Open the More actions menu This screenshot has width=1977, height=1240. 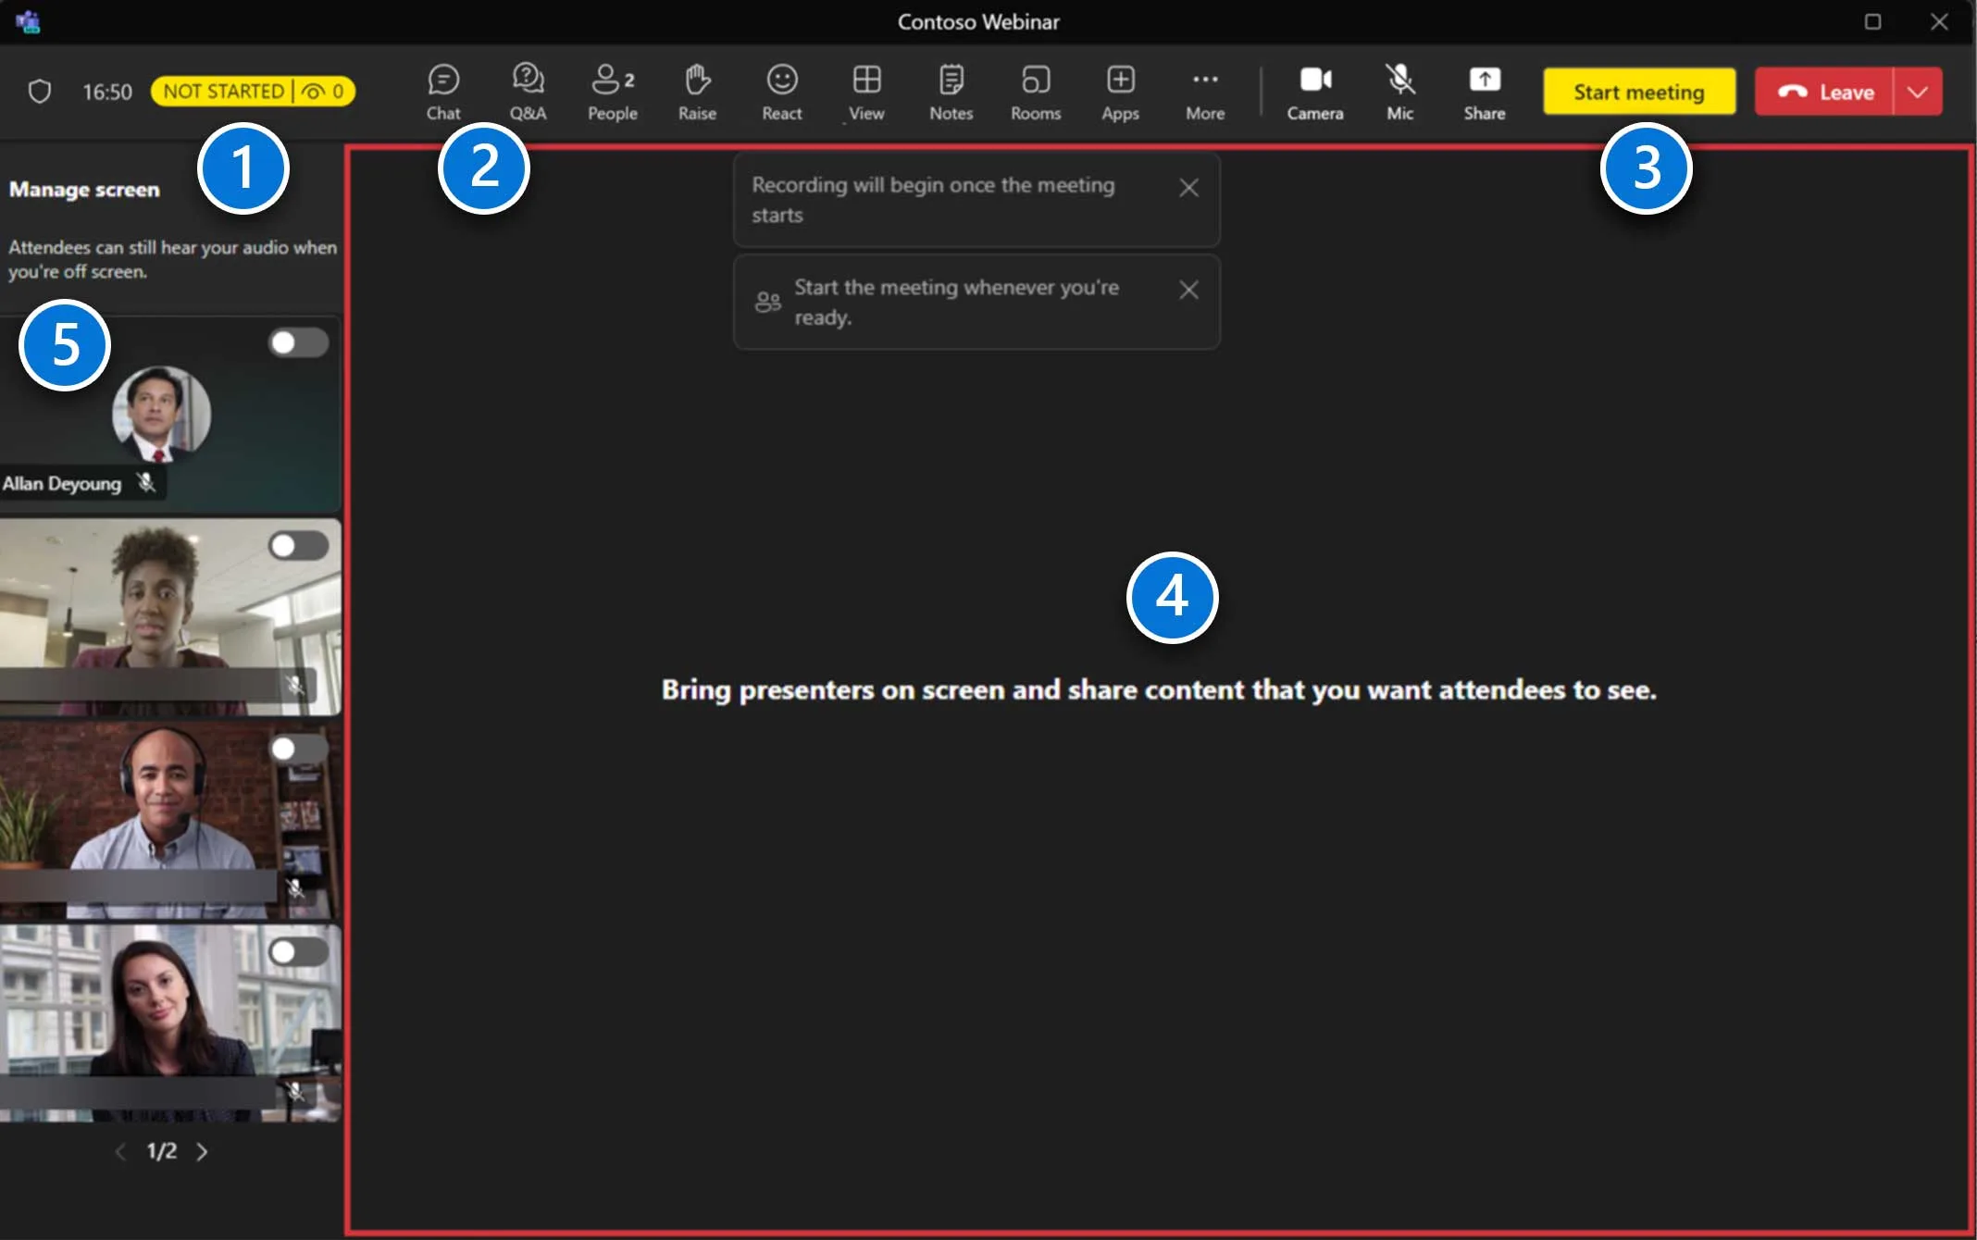tap(1205, 93)
